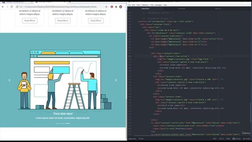Switch to the rightmost editor tab
Viewport: 252px width, 142px height.
[x=218, y=9]
